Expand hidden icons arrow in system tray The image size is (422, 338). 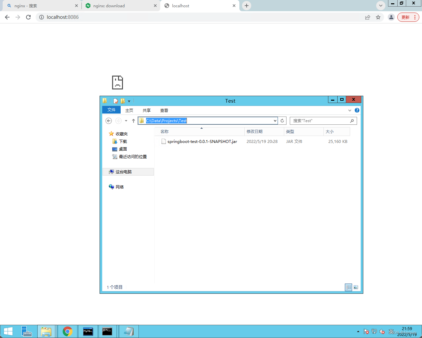tap(358, 331)
